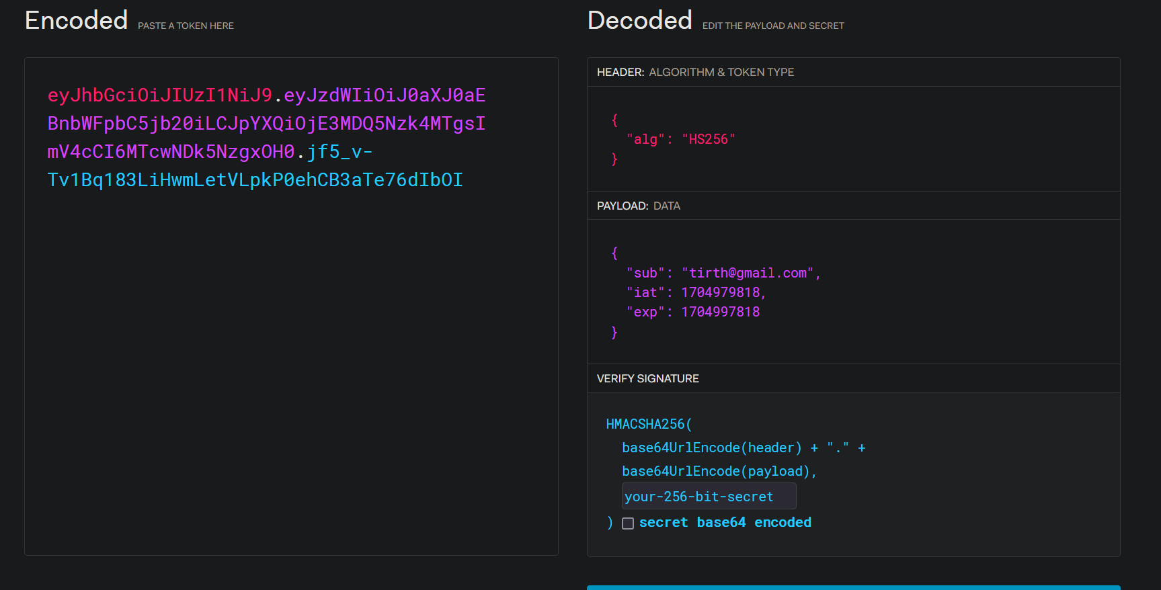Click the "alg": "HS256" header line
Image resolution: width=1161 pixels, height=590 pixels.
(x=681, y=139)
